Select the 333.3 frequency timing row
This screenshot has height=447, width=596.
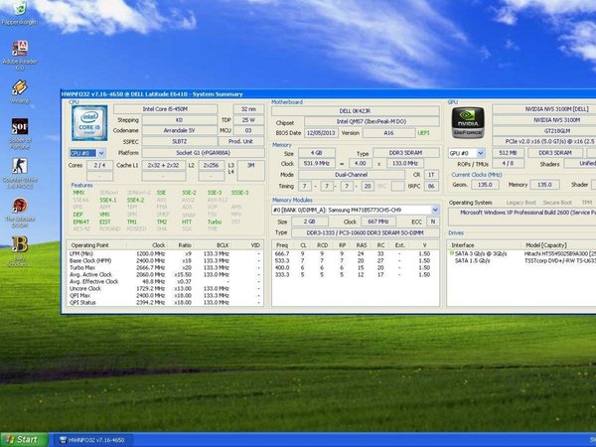tap(356, 274)
